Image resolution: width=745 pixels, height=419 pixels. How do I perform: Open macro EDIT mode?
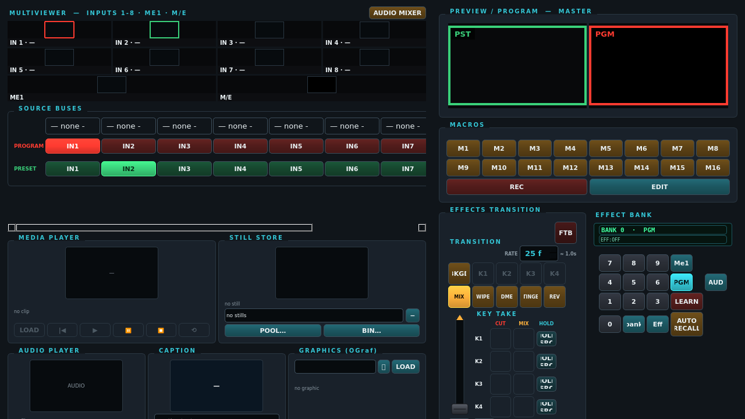659,187
